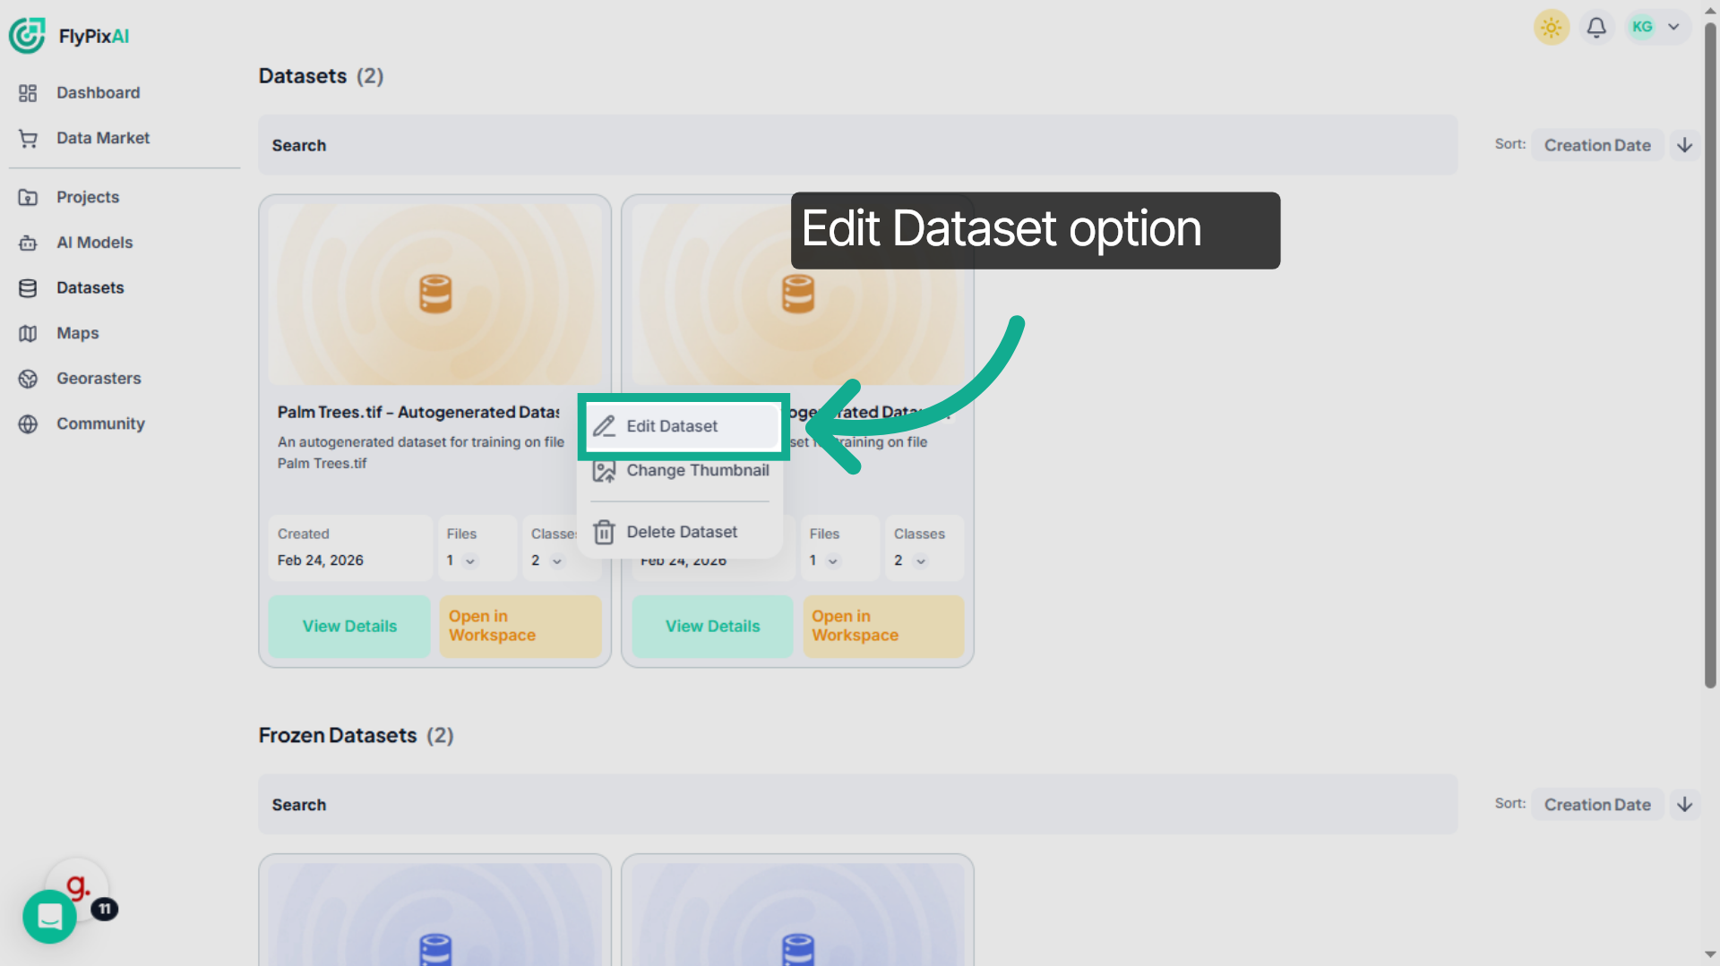Click the Change Thumbnail image icon

coord(605,471)
